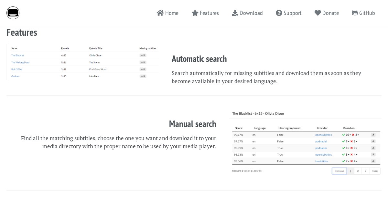Screen dimensions: 388x203
Task: Click the Bazarr logo icon
Action: click(x=13, y=13)
